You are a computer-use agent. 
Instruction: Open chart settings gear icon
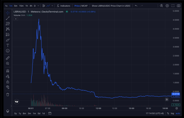pos(167,6)
